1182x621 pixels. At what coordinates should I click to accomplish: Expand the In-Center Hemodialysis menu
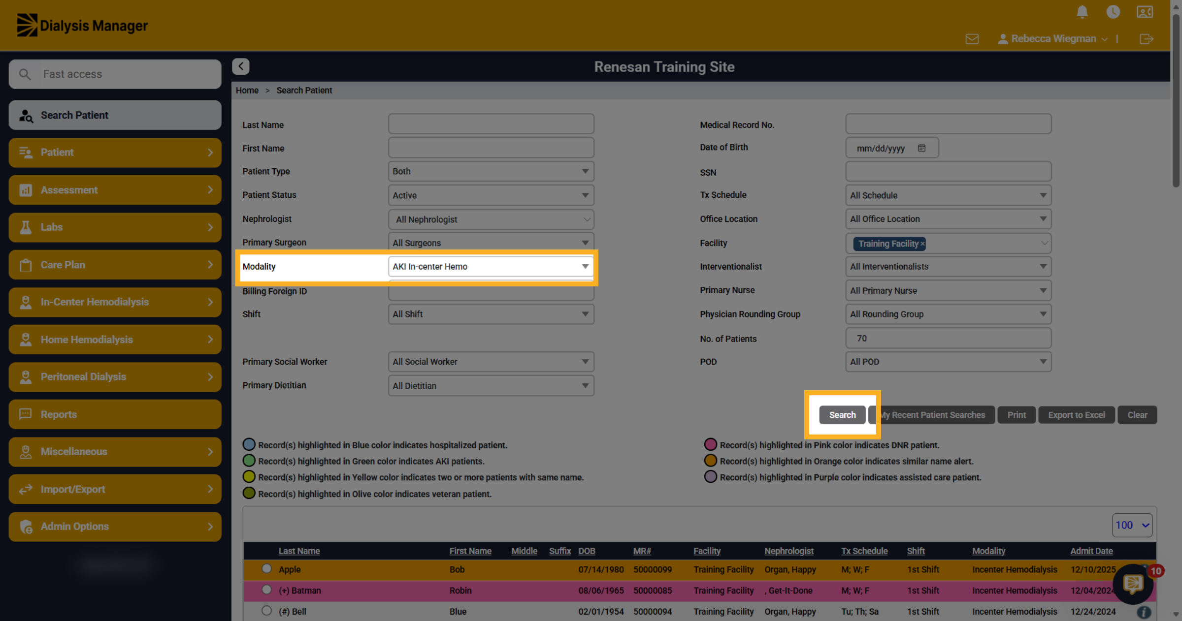click(x=115, y=302)
